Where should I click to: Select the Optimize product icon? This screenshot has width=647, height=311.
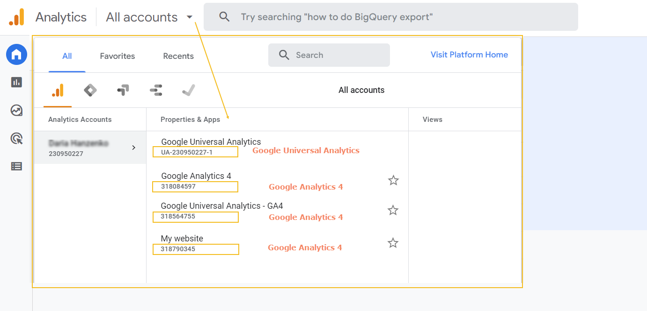click(x=123, y=90)
